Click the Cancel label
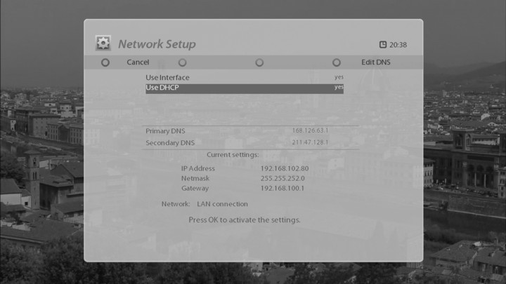The image size is (506, 284). 138,62
